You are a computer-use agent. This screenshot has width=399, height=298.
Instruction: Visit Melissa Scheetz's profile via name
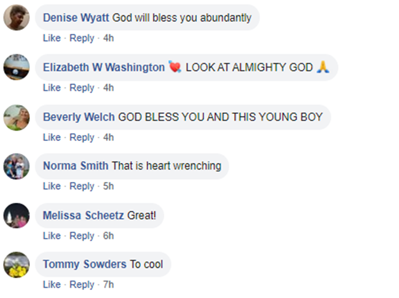coord(84,216)
